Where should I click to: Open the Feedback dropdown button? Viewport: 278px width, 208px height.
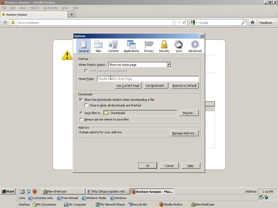tap(267, 23)
